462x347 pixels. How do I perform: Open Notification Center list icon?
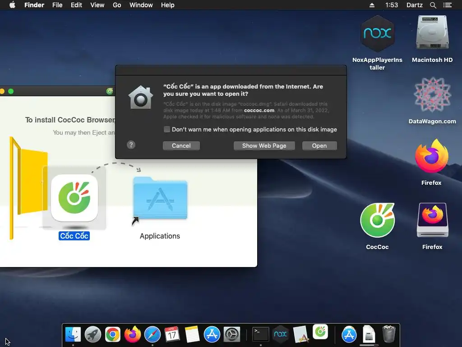coord(447,5)
